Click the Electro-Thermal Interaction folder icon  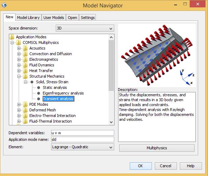[x=25, y=116]
